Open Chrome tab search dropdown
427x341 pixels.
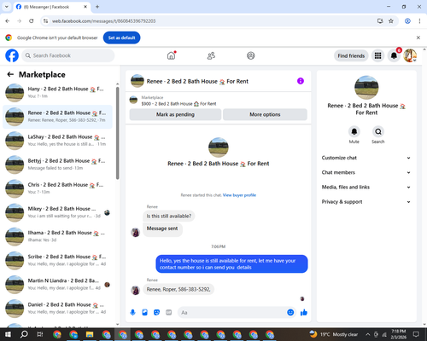point(7,7)
